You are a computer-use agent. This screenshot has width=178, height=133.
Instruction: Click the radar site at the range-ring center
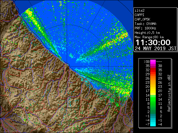[x=67, y=66]
